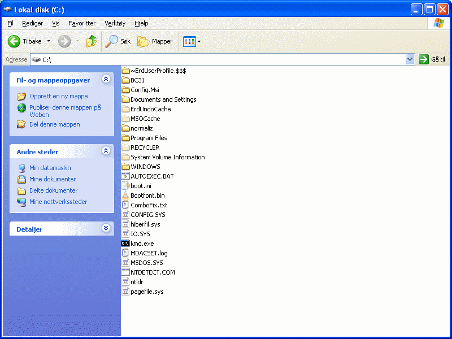452x339 pixels.
Task: Select the normaliz folder icon
Action: pyautogui.click(x=125, y=128)
